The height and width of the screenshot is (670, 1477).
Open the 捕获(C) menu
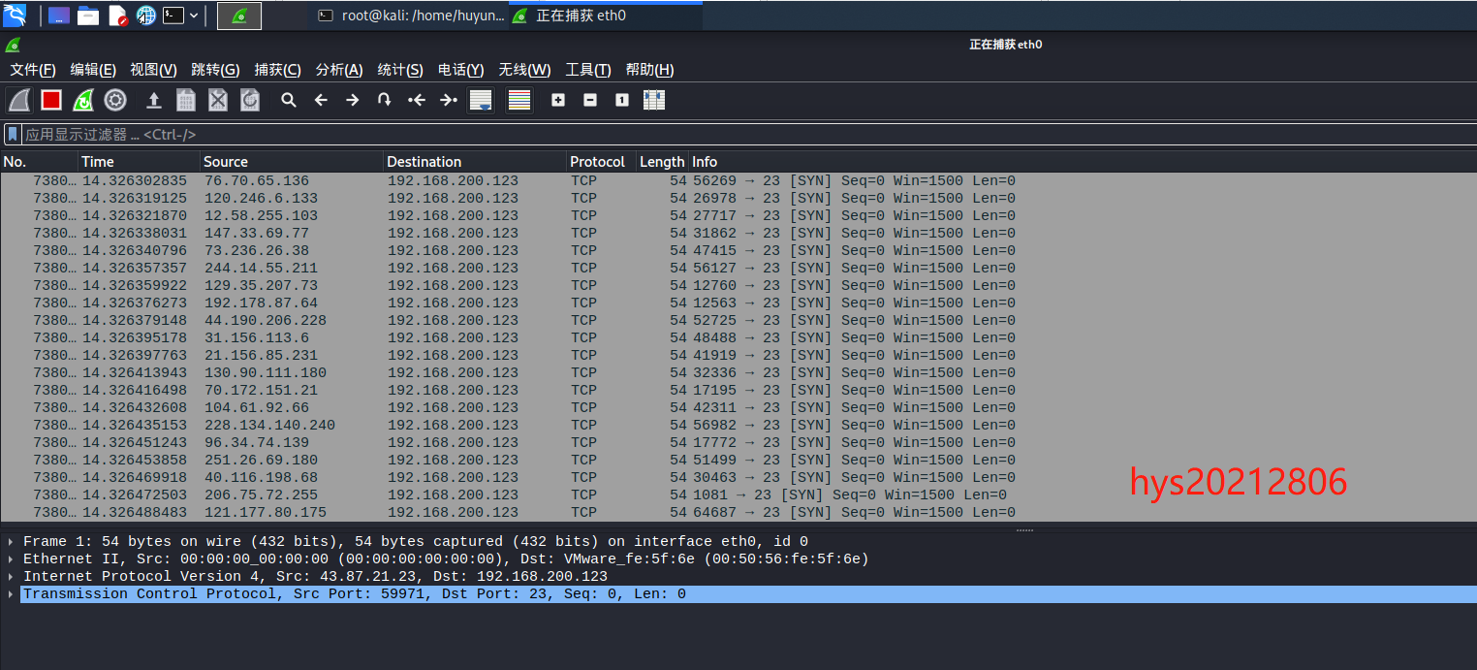[x=278, y=70]
